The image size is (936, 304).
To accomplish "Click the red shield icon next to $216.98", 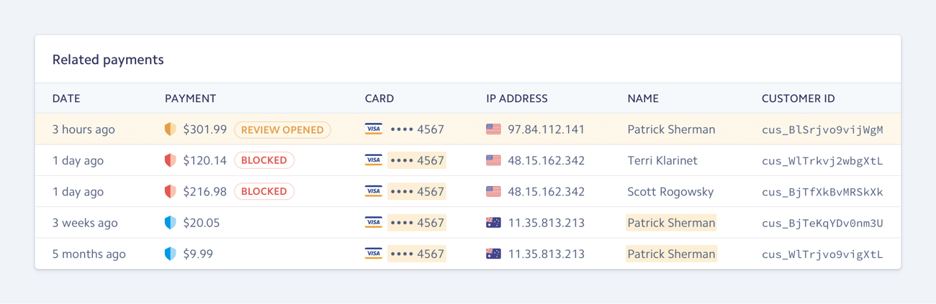I will coord(170,191).
